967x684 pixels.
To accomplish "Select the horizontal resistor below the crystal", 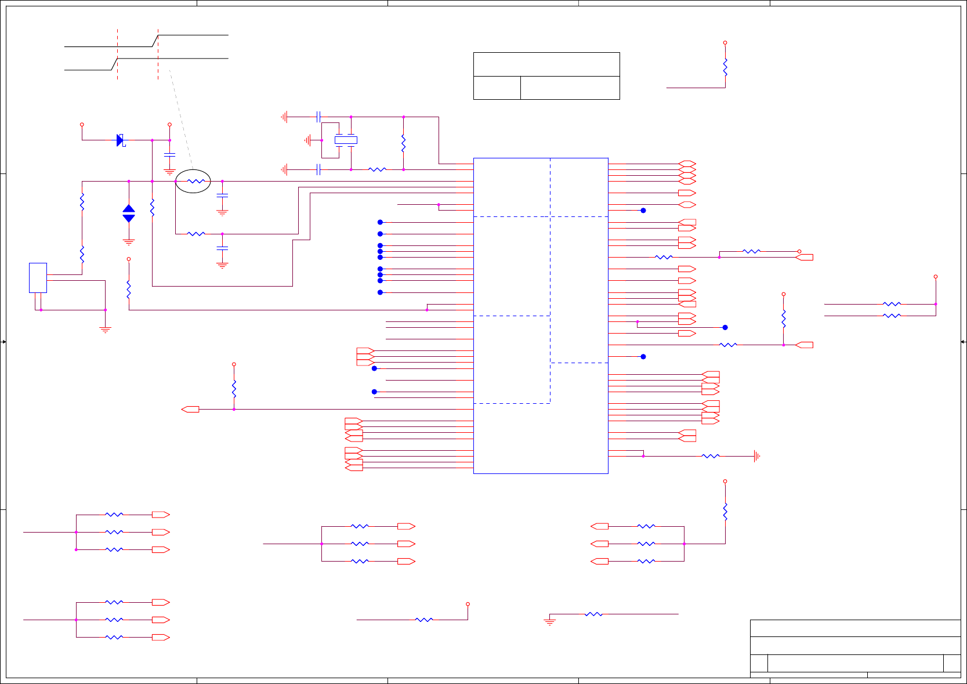I will [377, 169].
